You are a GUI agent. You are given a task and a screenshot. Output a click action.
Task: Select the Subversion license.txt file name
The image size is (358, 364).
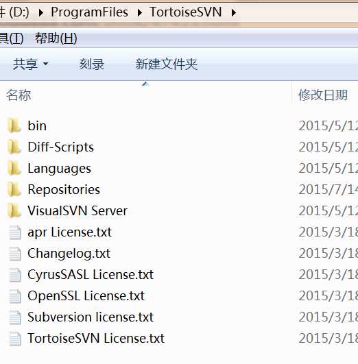[91, 317]
